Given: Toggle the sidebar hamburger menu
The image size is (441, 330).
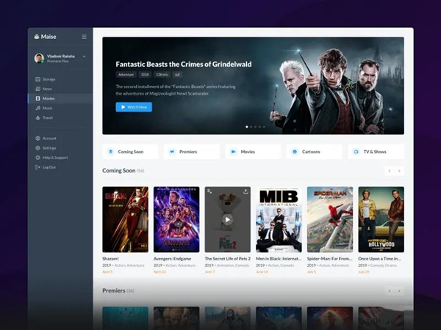Looking at the screenshot, I should (84, 37).
